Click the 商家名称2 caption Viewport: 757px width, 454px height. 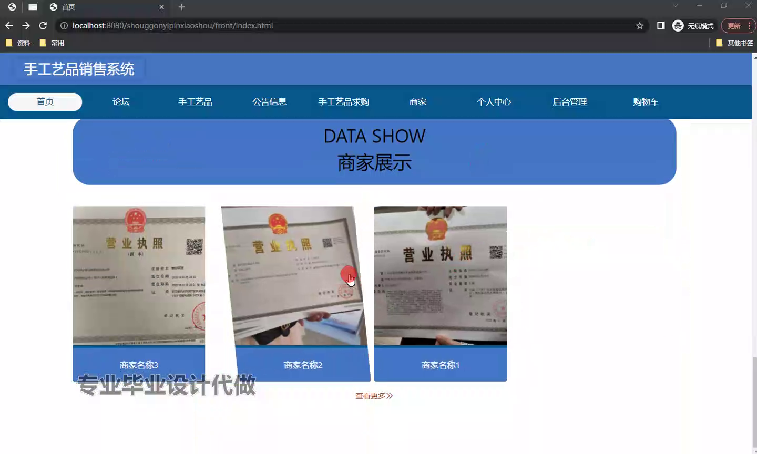click(x=303, y=365)
